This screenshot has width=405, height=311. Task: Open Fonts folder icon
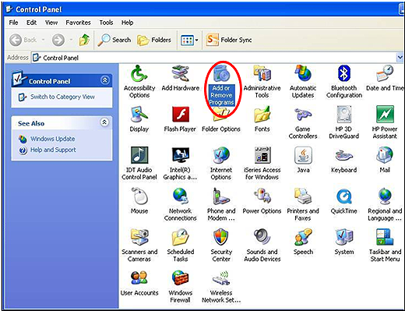pyautogui.click(x=262, y=119)
